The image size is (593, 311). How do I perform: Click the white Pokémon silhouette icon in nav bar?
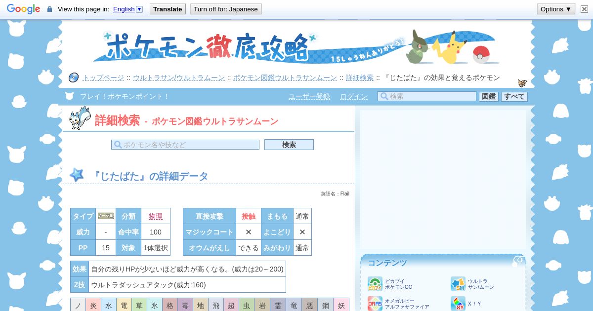(x=70, y=96)
